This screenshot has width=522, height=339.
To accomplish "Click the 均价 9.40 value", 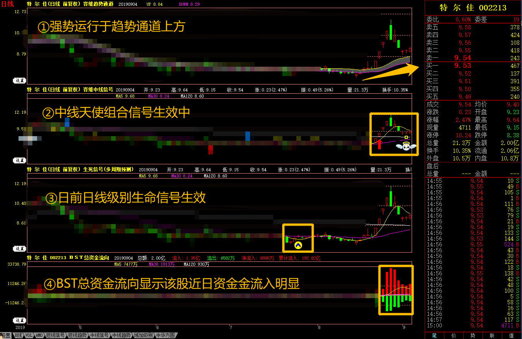I will coord(514,104).
